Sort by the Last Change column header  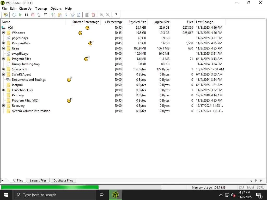point(210,22)
